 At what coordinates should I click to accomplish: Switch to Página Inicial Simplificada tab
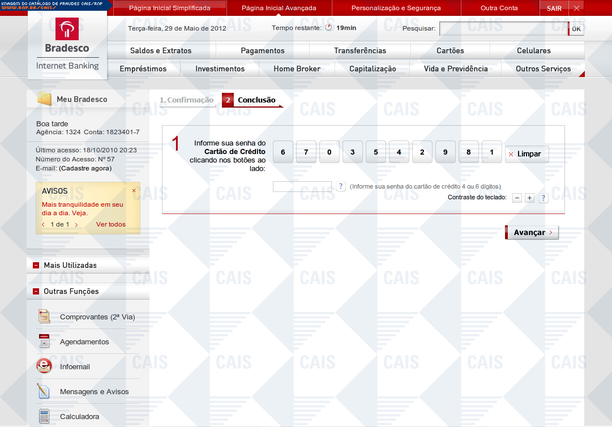pyautogui.click(x=169, y=8)
